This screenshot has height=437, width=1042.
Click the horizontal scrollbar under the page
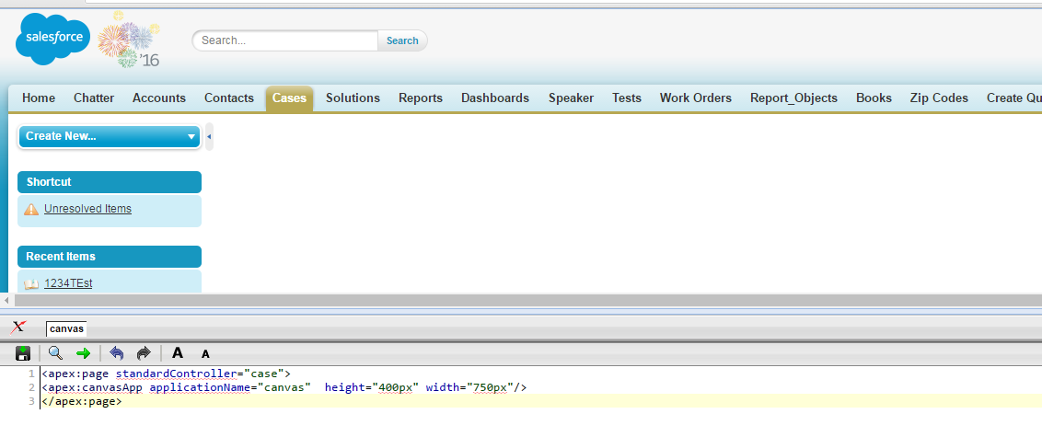[460, 301]
